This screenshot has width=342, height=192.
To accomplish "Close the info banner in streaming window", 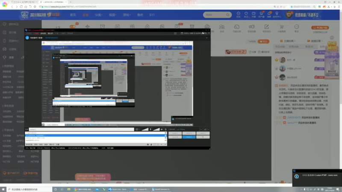I will point(207,38).
